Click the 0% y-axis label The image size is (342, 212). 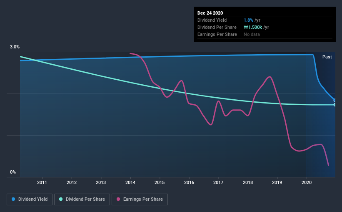coord(13,172)
